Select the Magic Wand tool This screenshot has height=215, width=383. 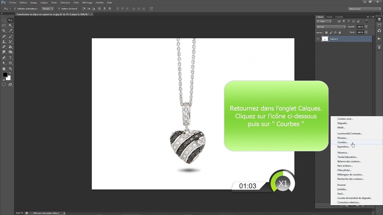pos(10,25)
